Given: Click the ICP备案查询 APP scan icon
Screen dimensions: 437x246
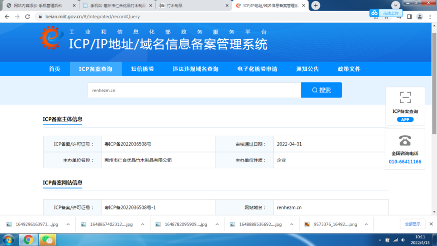Looking at the screenshot, I should click(x=405, y=98).
